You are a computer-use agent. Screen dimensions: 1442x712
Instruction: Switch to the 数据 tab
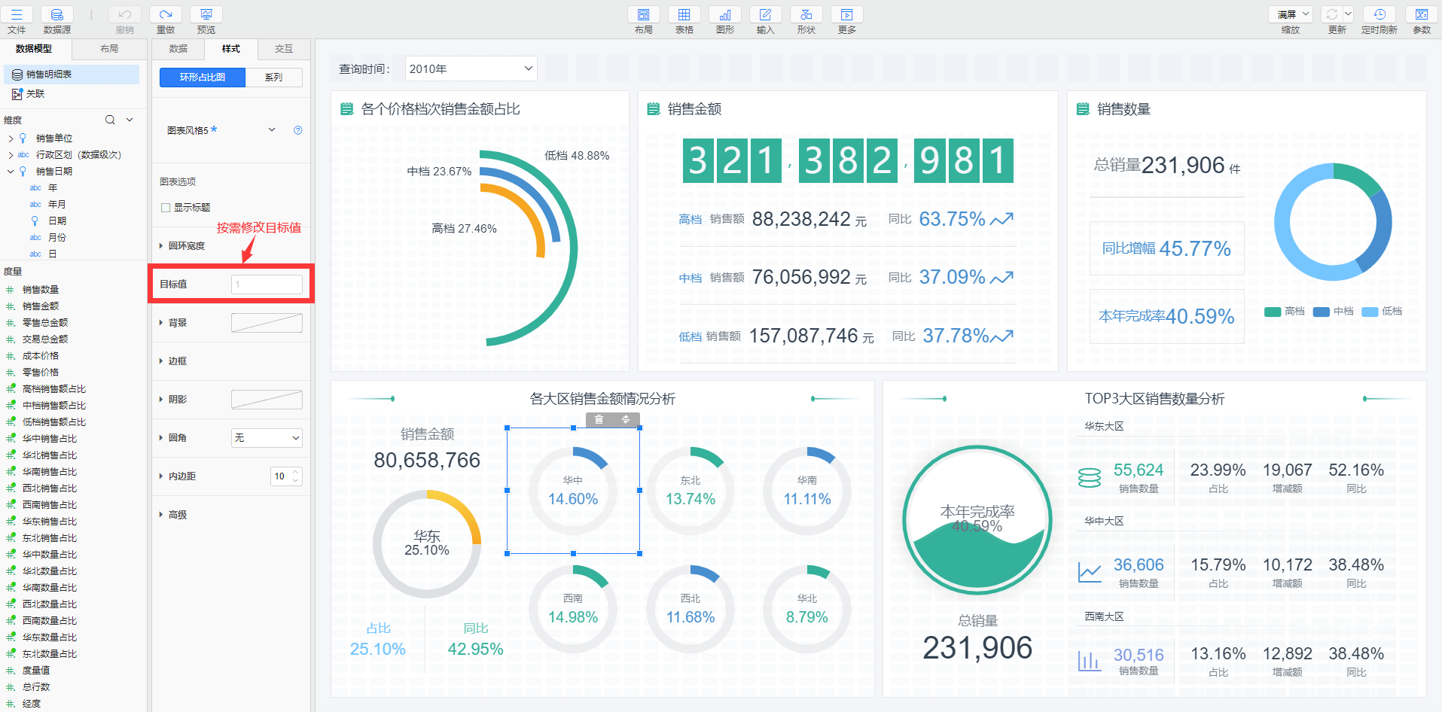coord(178,49)
